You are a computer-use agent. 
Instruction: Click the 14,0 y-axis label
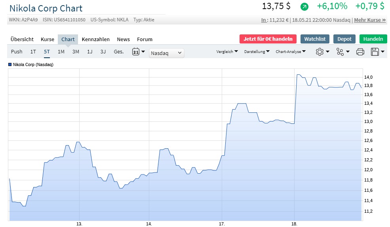coord(368,77)
